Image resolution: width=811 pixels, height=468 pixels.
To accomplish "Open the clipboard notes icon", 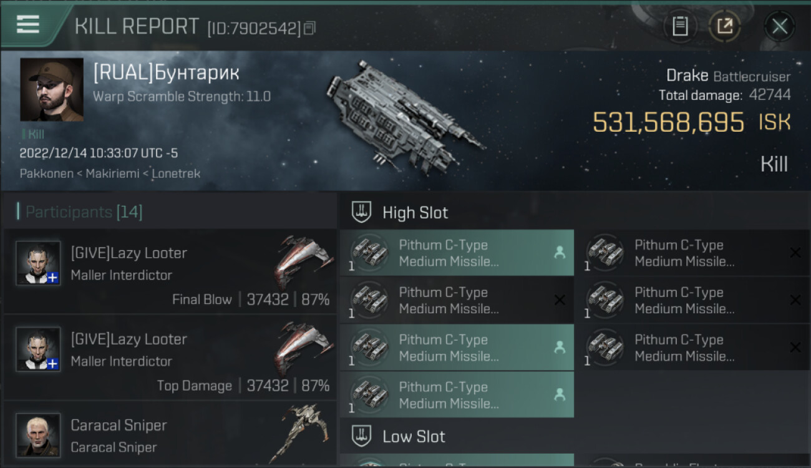I will point(679,26).
